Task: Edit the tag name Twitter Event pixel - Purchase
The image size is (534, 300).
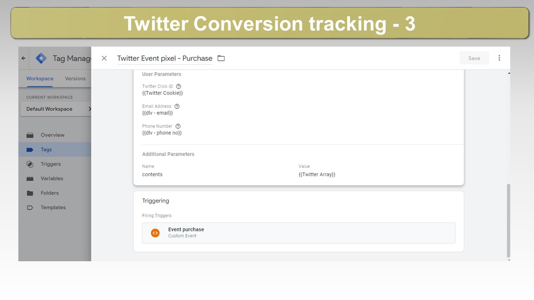Action: [165, 58]
